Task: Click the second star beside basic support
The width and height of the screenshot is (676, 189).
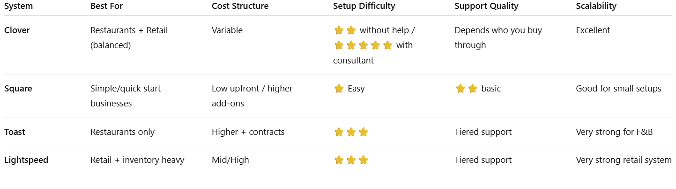Action: click(473, 89)
